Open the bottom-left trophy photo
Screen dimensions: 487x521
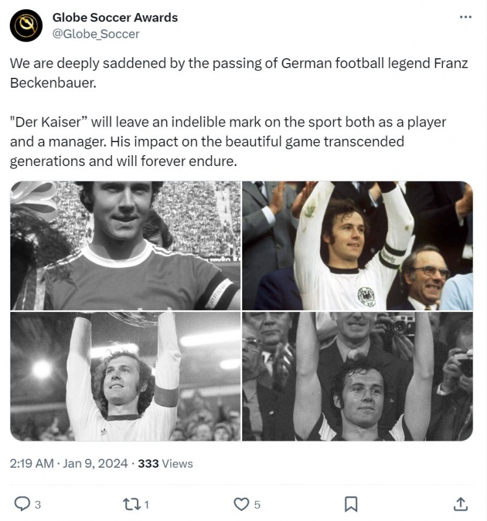click(125, 376)
